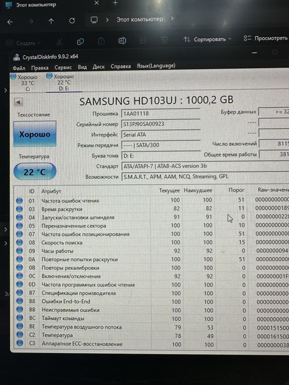Screen dimensions: 289x385
Task: Select the D: E: disk tab at 22 °C
Action: point(63,82)
